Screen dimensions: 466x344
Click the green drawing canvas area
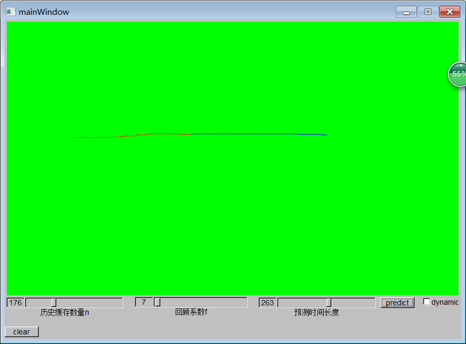(x=232, y=158)
